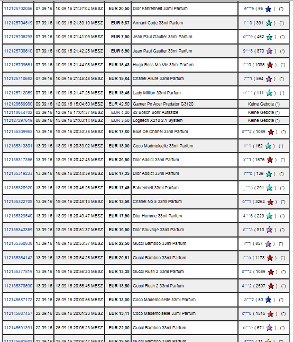Click the red star beside feedback score 1676
This screenshot has width=293, height=342.
tap(270, 160)
